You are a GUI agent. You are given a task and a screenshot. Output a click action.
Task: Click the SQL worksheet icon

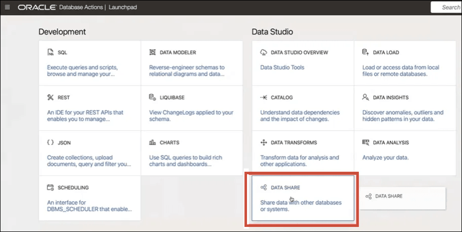(x=50, y=53)
